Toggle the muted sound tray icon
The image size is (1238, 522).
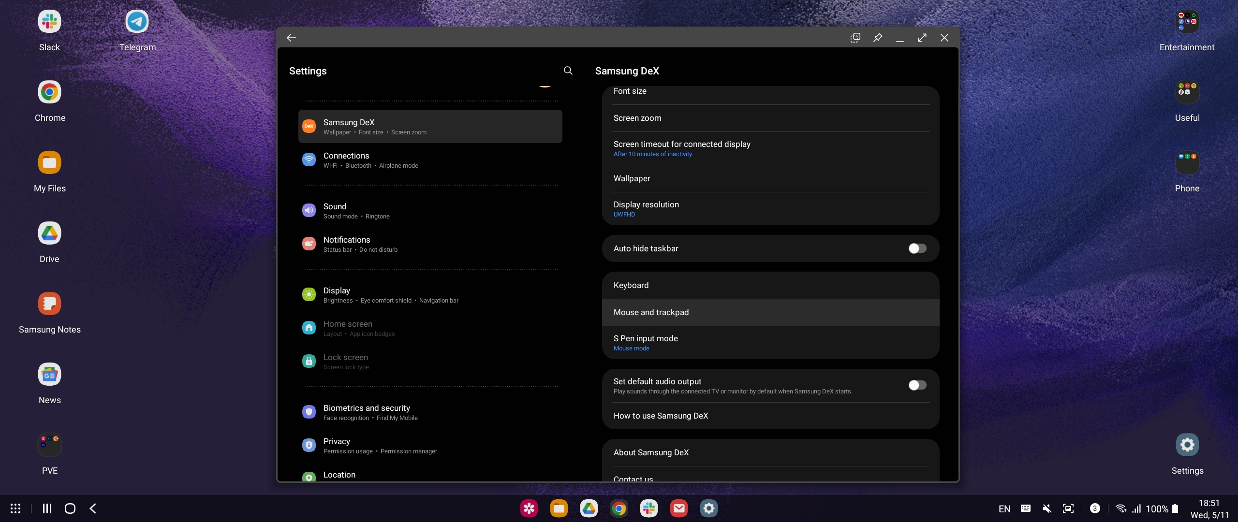[1047, 508]
